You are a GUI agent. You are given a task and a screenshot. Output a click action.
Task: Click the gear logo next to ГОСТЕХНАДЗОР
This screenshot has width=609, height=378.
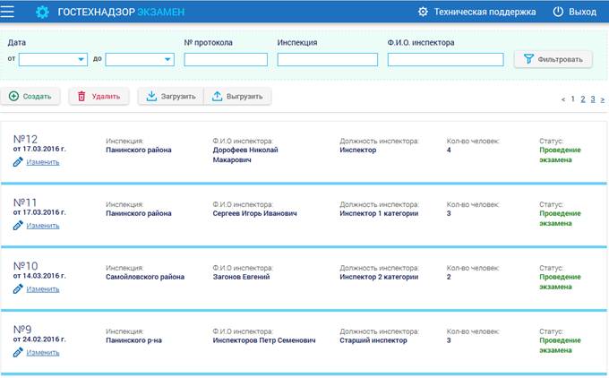(x=42, y=12)
